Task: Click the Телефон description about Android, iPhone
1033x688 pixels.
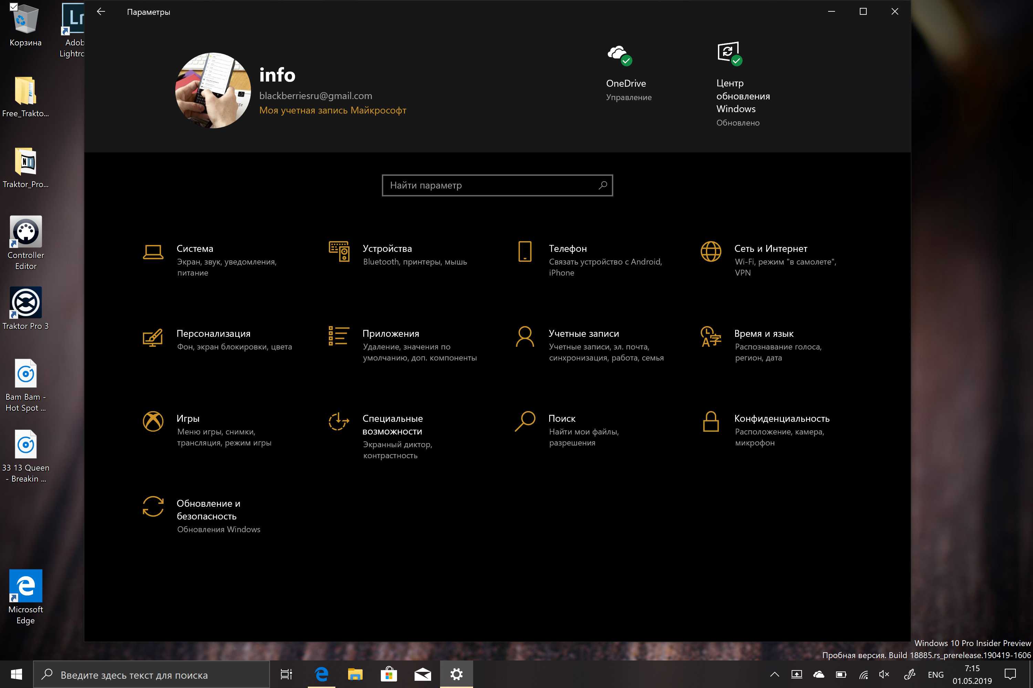Action: (x=605, y=267)
